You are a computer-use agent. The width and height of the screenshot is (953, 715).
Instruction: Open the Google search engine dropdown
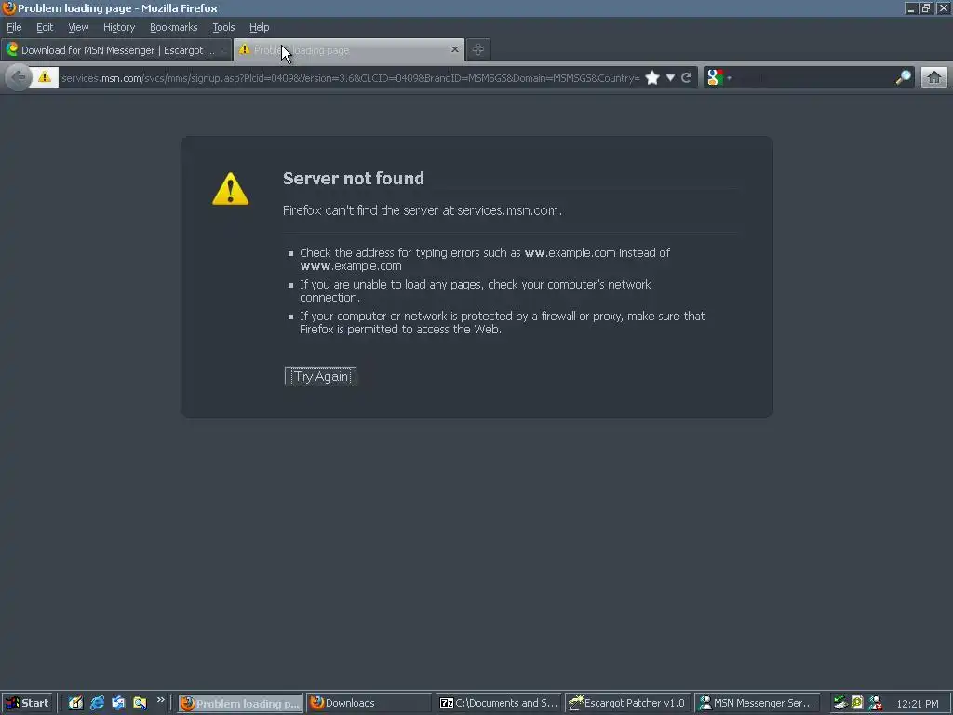[x=718, y=77]
